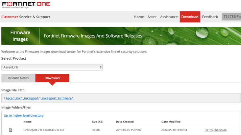Click the red Download navigation item

click(190, 17)
